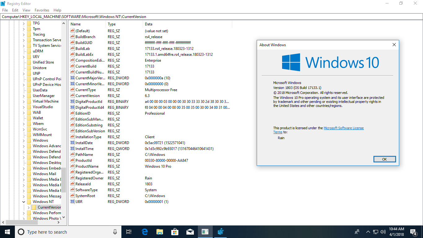Open the Help menu

57,10
